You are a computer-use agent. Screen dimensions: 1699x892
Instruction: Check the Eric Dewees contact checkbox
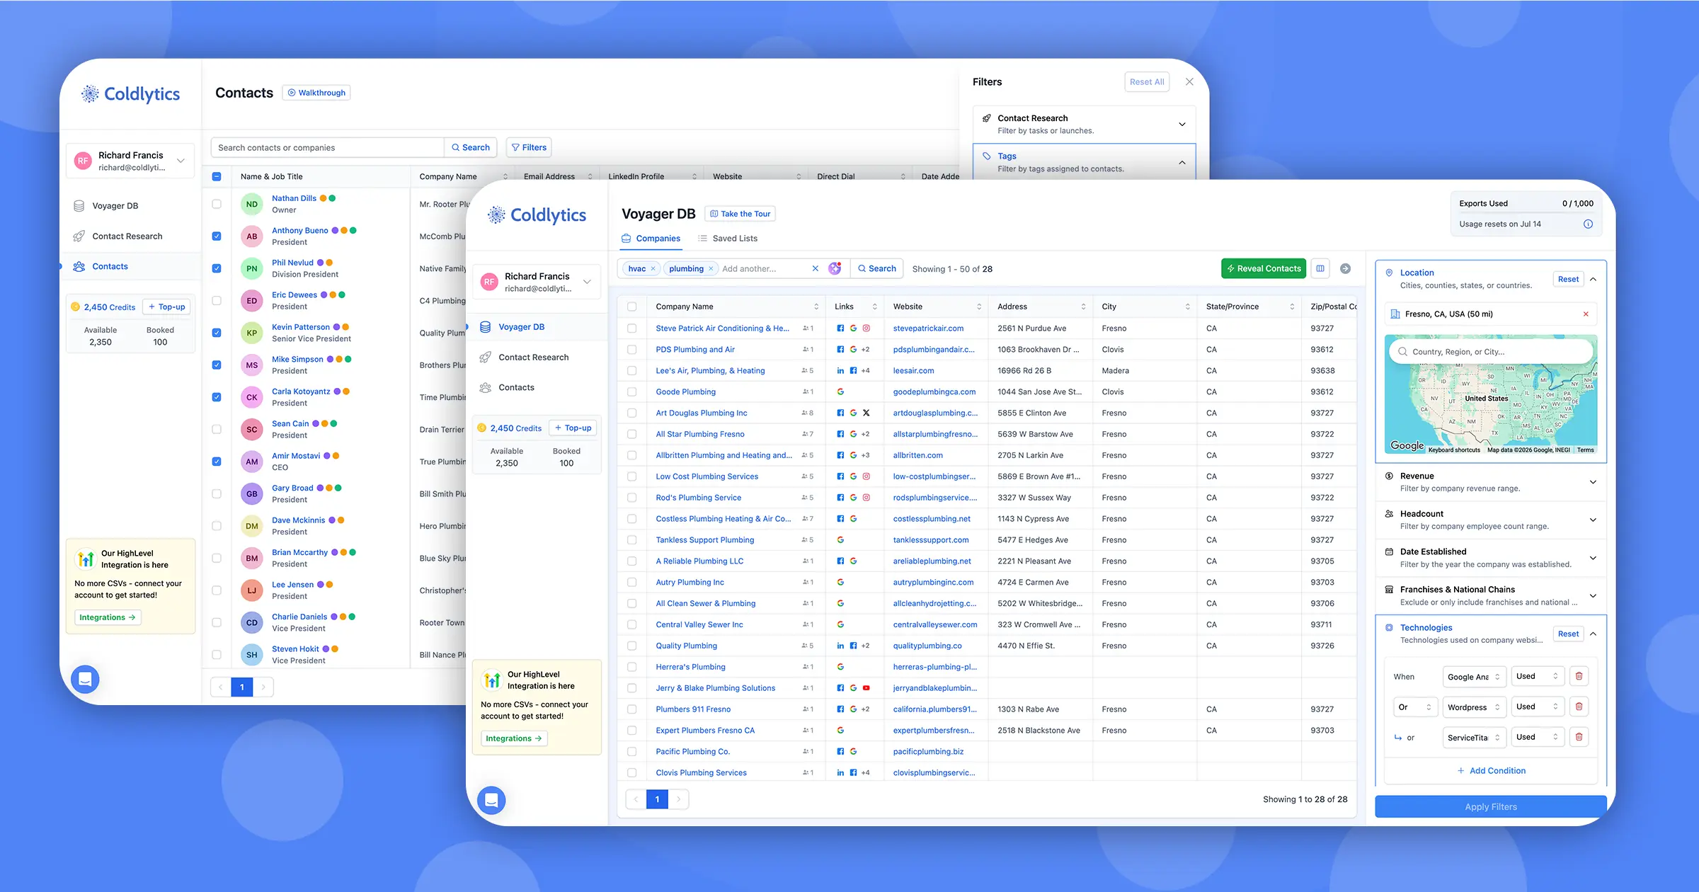point(217,301)
